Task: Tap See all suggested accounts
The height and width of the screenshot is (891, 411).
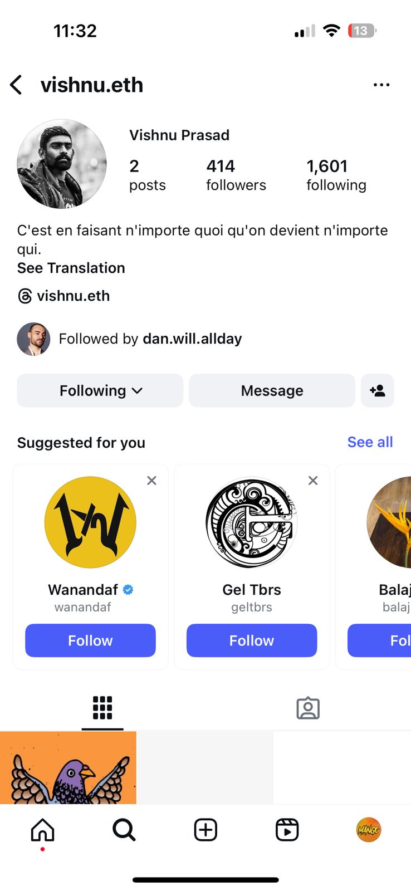Action: point(370,442)
